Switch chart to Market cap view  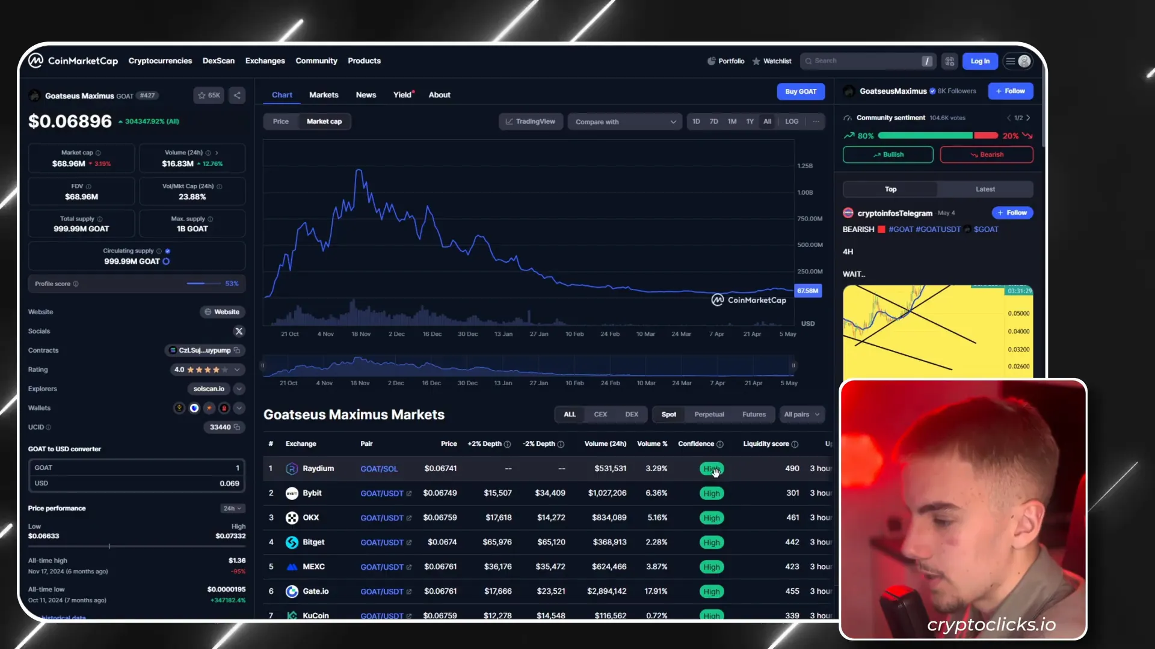[x=324, y=121]
